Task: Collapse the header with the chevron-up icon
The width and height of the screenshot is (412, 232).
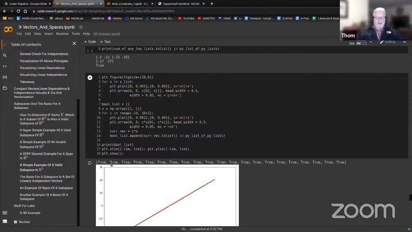Action: click(404, 42)
